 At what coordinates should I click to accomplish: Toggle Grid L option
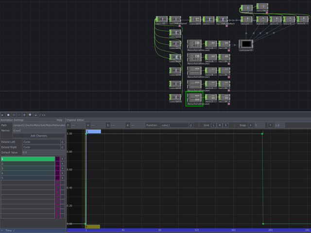pyautogui.click(x=214, y=125)
